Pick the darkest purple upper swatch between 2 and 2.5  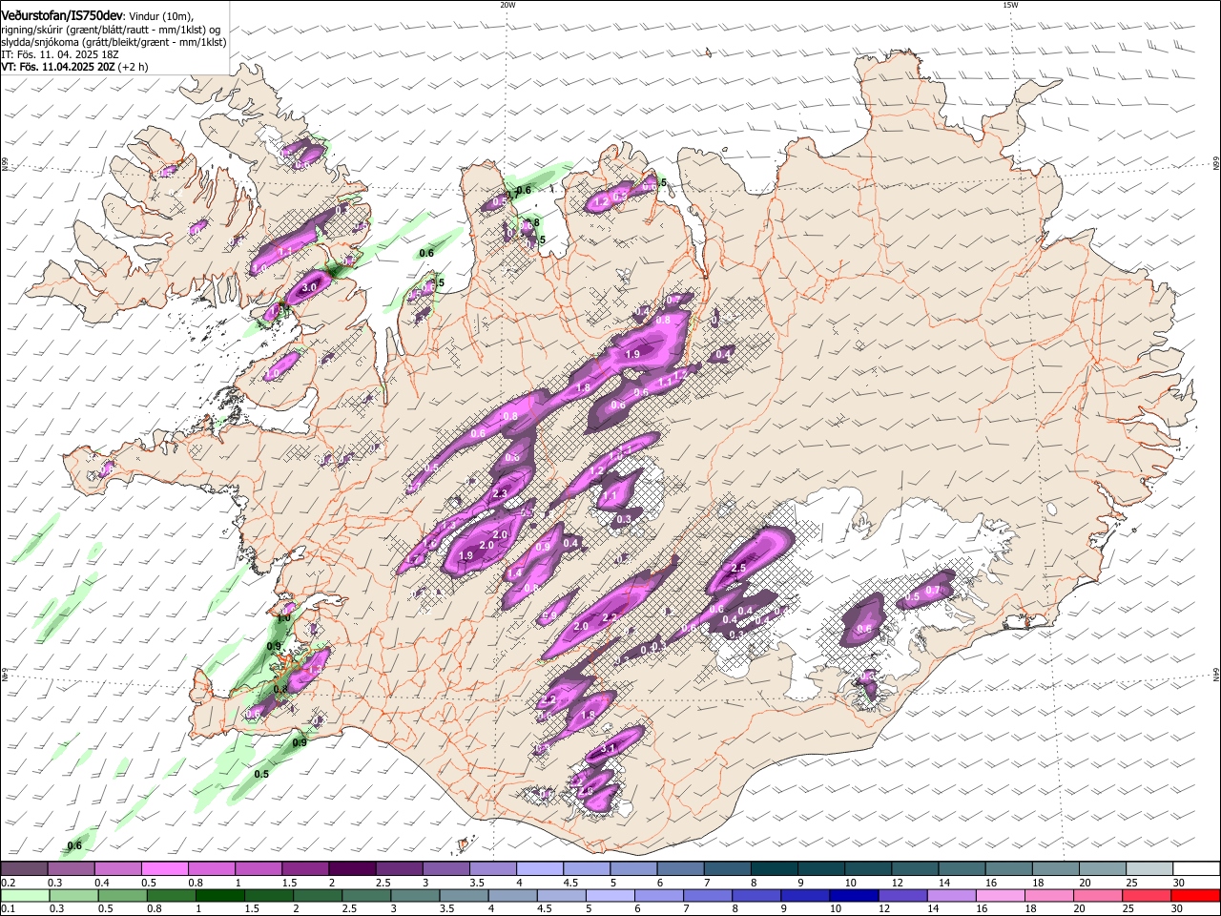351,868
